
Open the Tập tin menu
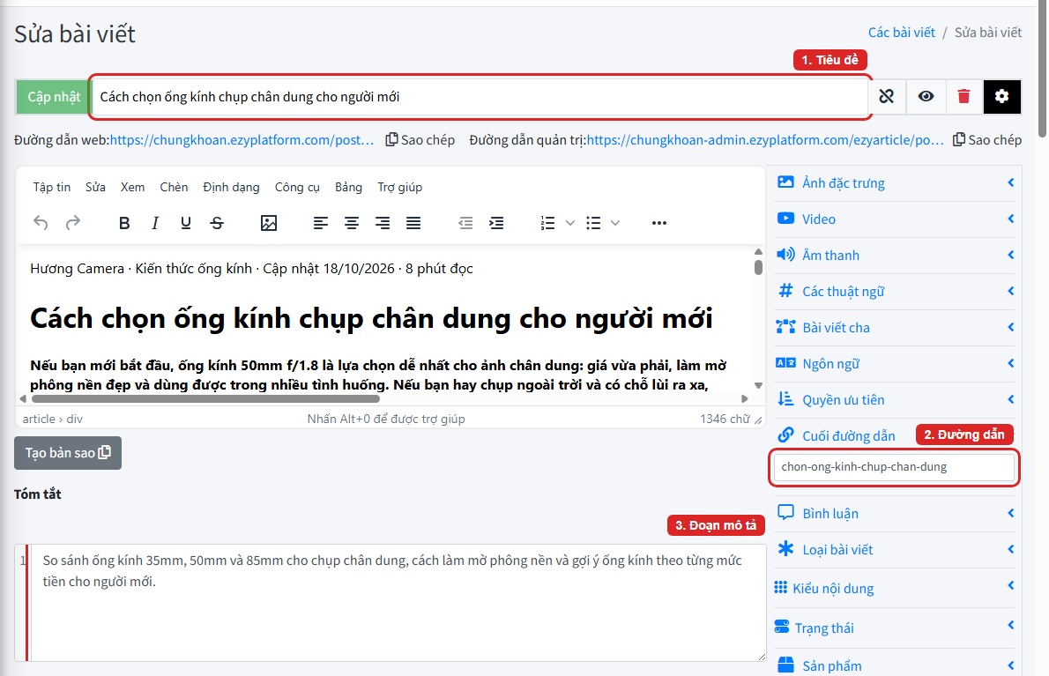pos(51,187)
